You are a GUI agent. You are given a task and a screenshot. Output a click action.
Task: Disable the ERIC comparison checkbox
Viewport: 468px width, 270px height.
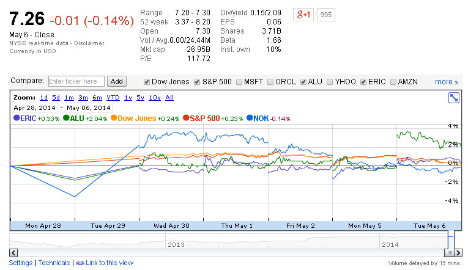pos(363,82)
